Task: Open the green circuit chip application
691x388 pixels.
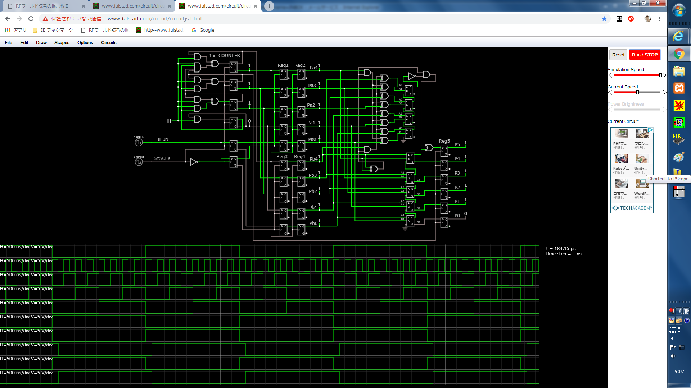Action: tap(679, 123)
